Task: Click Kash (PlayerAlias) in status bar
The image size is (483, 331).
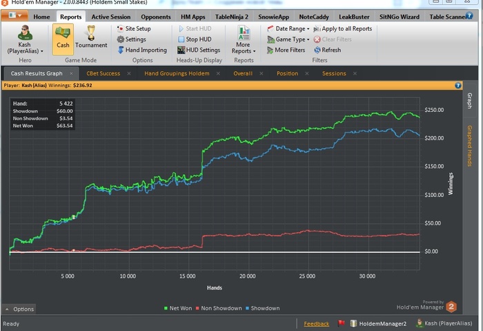Action: 444,323
